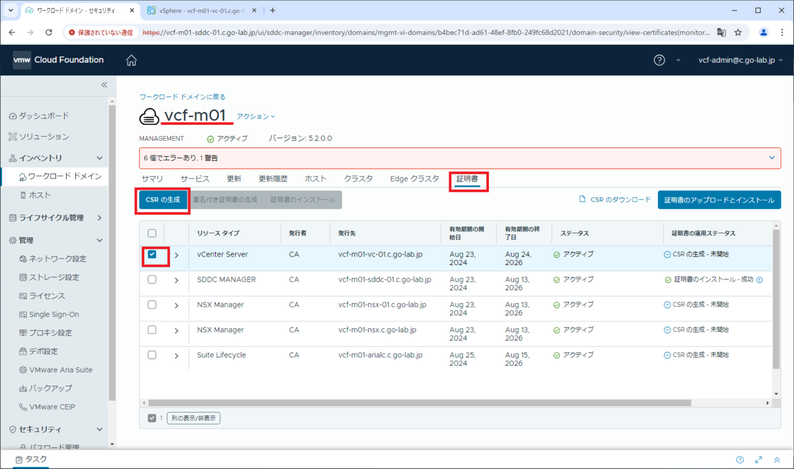
Task: Click table vertical scrollbar
Action: (x=775, y=299)
